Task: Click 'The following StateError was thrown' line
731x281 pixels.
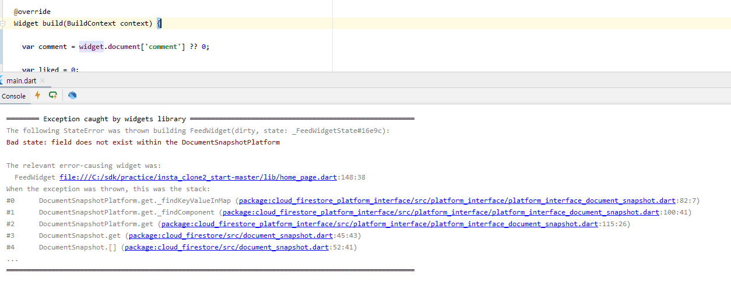Action: tap(198, 131)
